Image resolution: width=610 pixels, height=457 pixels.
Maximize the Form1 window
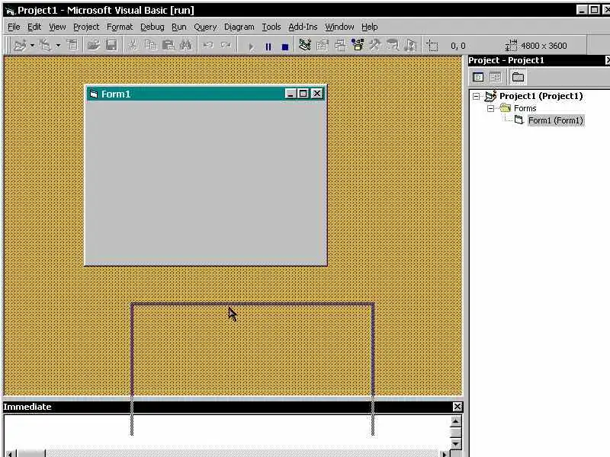(x=303, y=94)
